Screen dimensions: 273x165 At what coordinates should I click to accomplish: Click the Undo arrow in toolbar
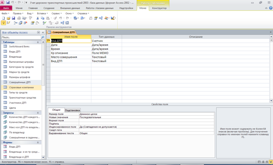click(x=60, y=18)
